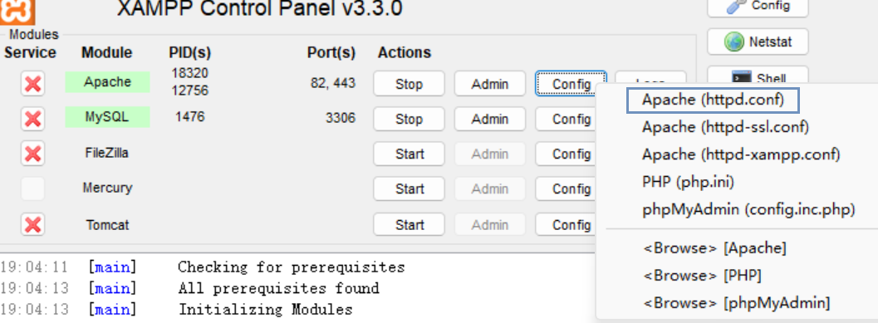
Task: Toggle the MySQL service red X
Action: 33,119
